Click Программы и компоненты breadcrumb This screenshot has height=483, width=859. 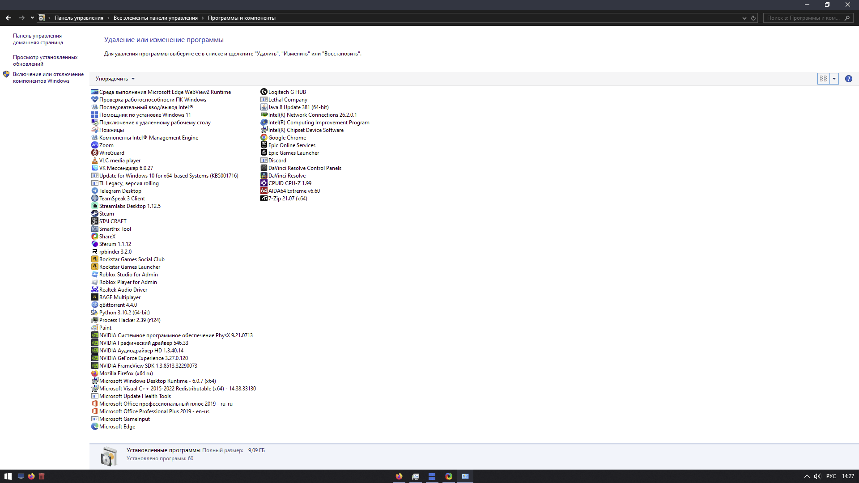(242, 18)
